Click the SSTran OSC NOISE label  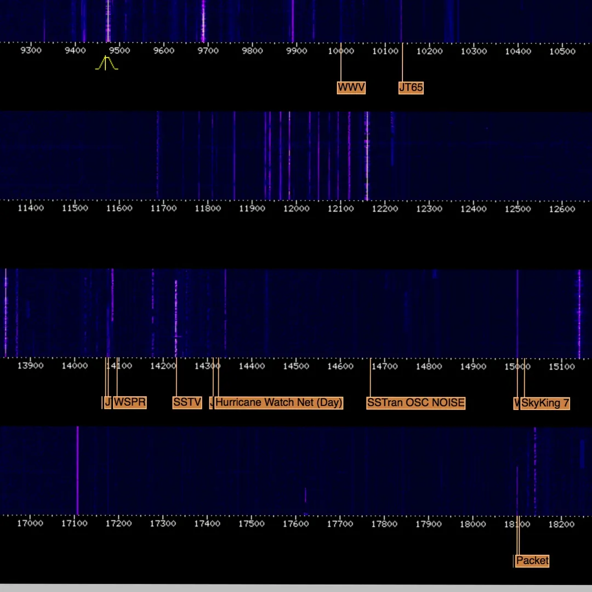pyautogui.click(x=416, y=403)
